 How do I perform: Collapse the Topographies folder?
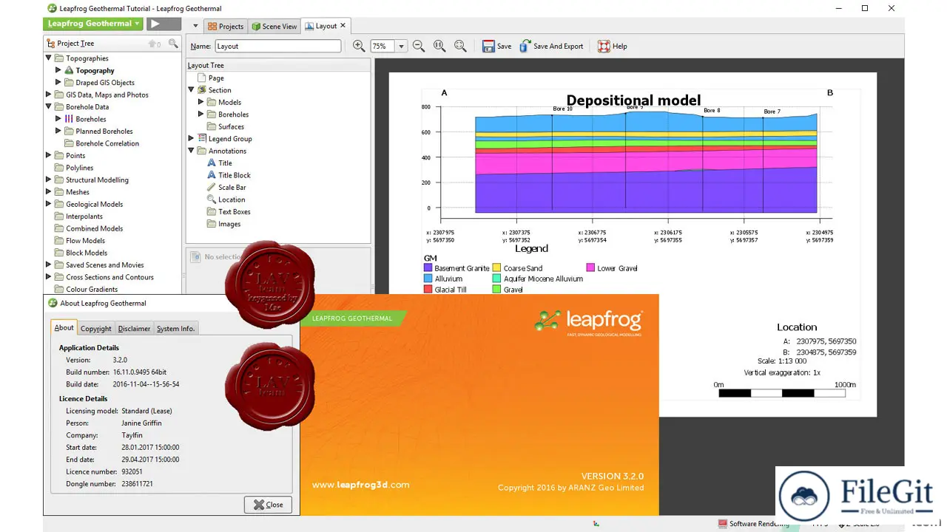(x=49, y=58)
